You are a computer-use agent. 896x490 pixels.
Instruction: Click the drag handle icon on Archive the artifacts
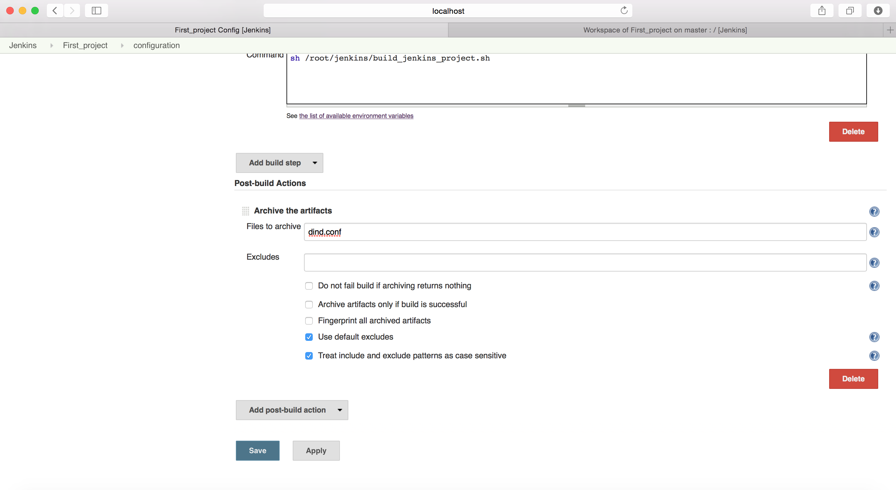point(245,211)
